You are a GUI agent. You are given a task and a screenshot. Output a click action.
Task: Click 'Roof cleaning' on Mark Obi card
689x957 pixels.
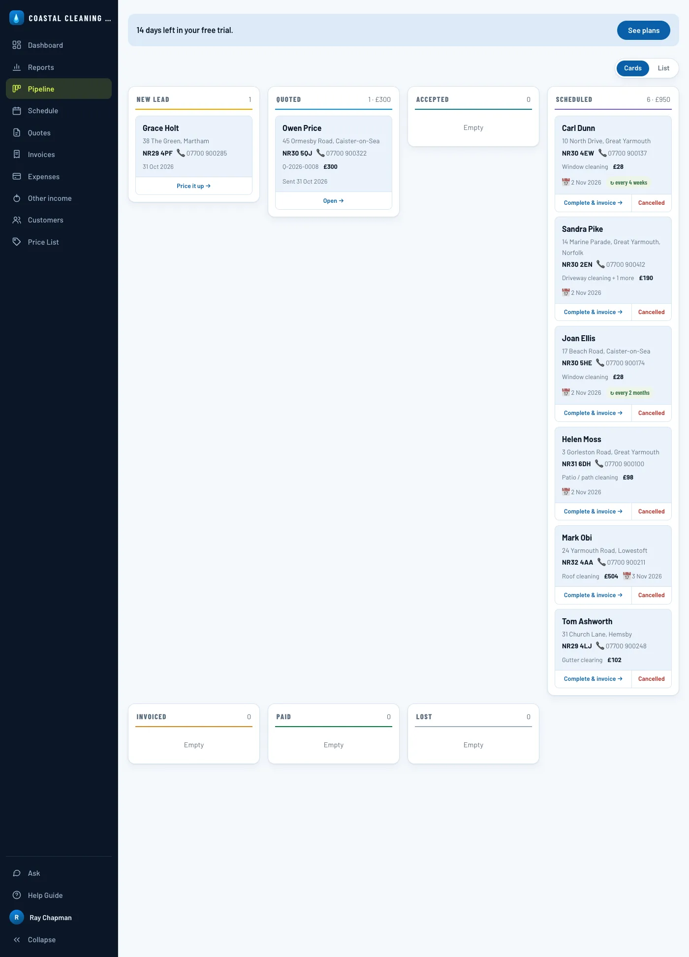tap(580, 576)
